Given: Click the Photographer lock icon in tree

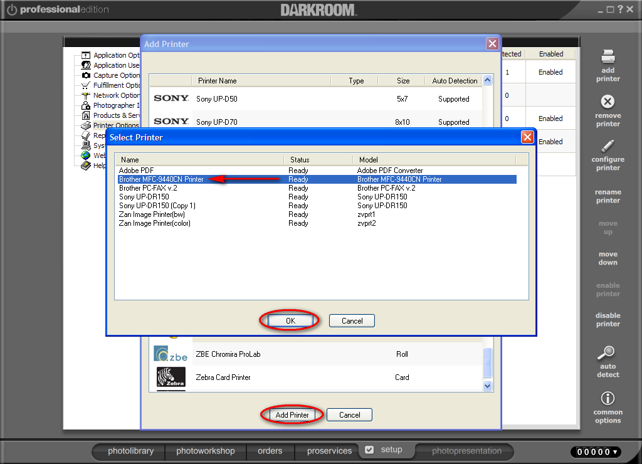Looking at the screenshot, I should (85, 105).
